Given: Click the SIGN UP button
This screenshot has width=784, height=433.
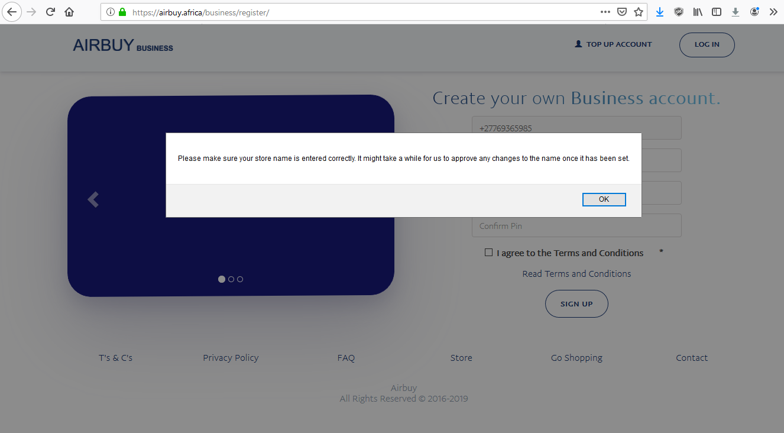Looking at the screenshot, I should coord(576,303).
